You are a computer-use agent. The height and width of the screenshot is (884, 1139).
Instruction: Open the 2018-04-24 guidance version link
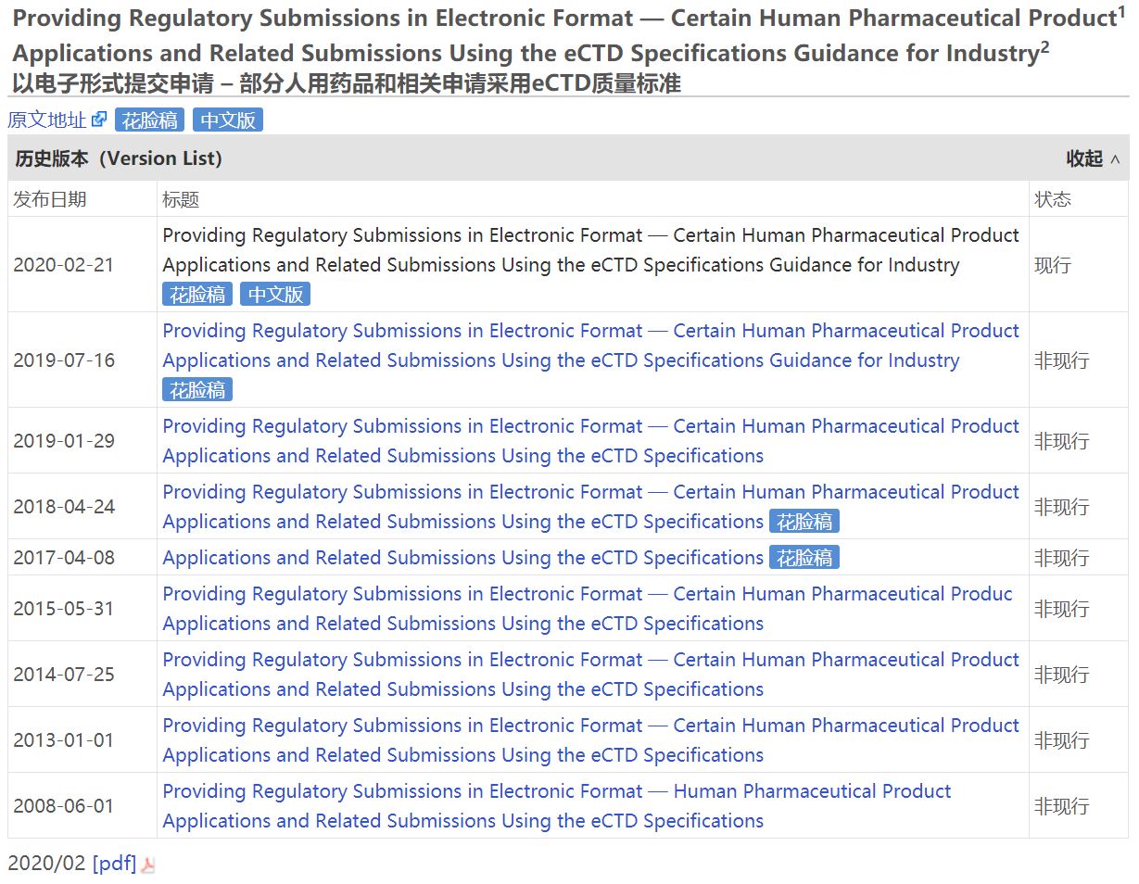(591, 507)
